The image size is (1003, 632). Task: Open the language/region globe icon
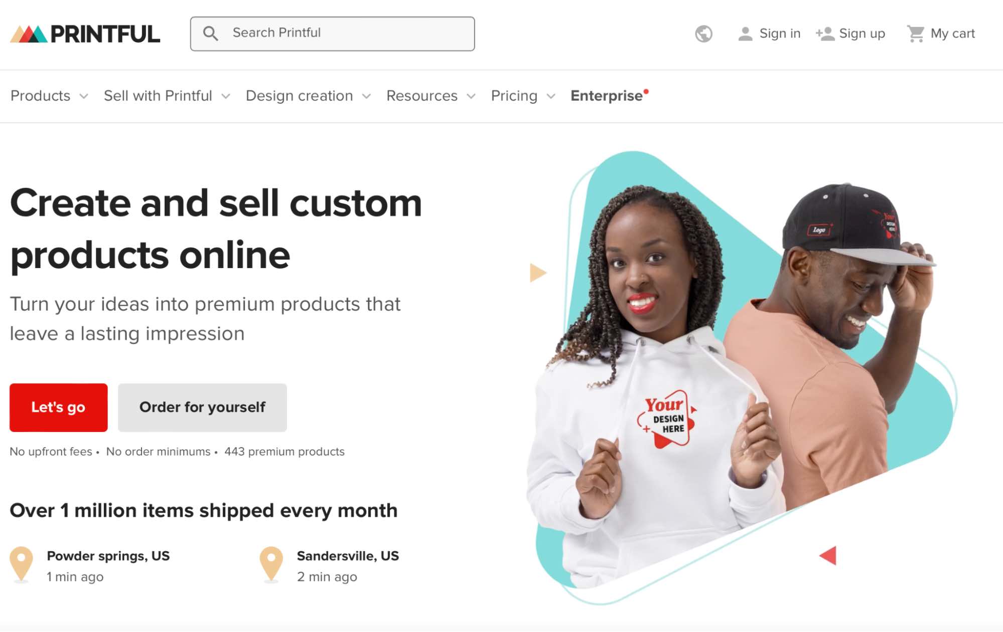tap(703, 33)
